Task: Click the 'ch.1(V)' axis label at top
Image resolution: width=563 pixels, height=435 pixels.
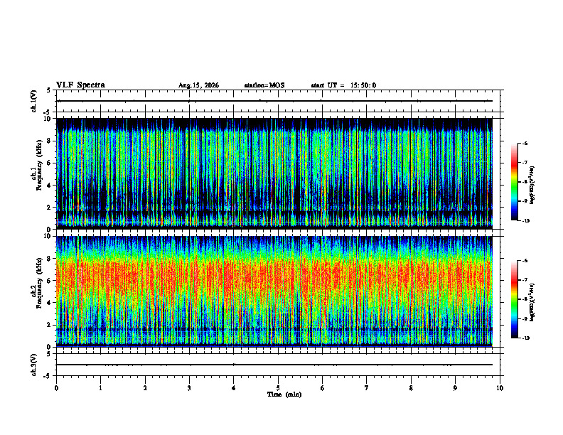Action: tap(34, 101)
